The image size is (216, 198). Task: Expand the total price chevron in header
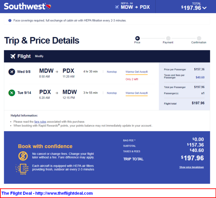coord(205,8)
